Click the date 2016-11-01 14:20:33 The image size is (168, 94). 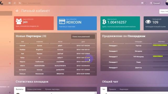click(83, 70)
